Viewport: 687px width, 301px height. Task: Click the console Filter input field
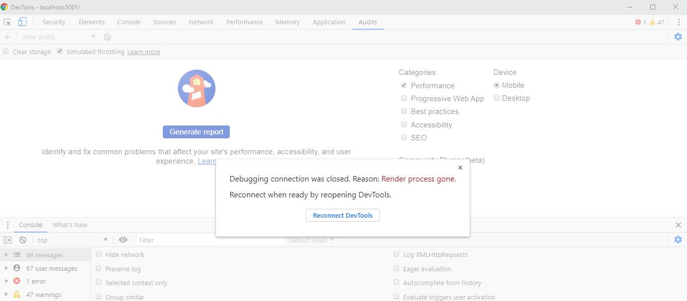point(210,240)
